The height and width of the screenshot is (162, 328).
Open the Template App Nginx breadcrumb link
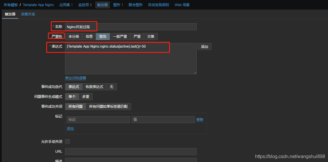point(38,5)
